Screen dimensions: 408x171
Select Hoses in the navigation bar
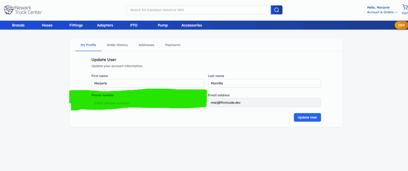(47, 25)
